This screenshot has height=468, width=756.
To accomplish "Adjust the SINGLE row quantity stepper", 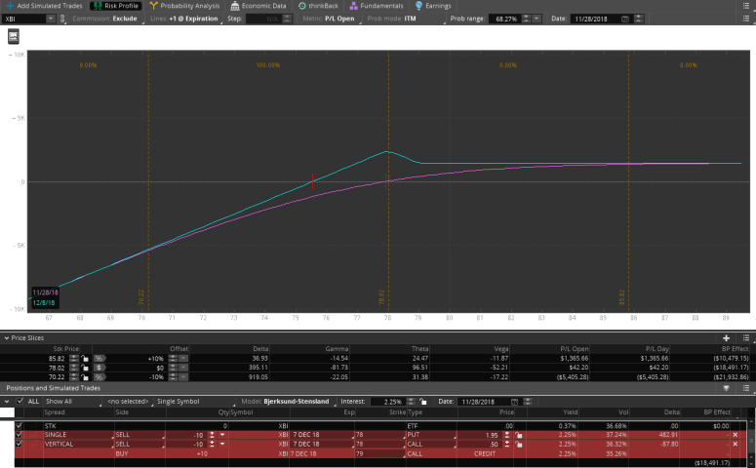I will point(212,435).
